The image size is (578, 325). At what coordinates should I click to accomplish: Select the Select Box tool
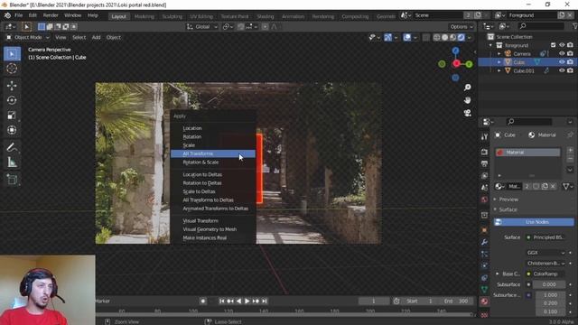pyautogui.click(x=12, y=54)
